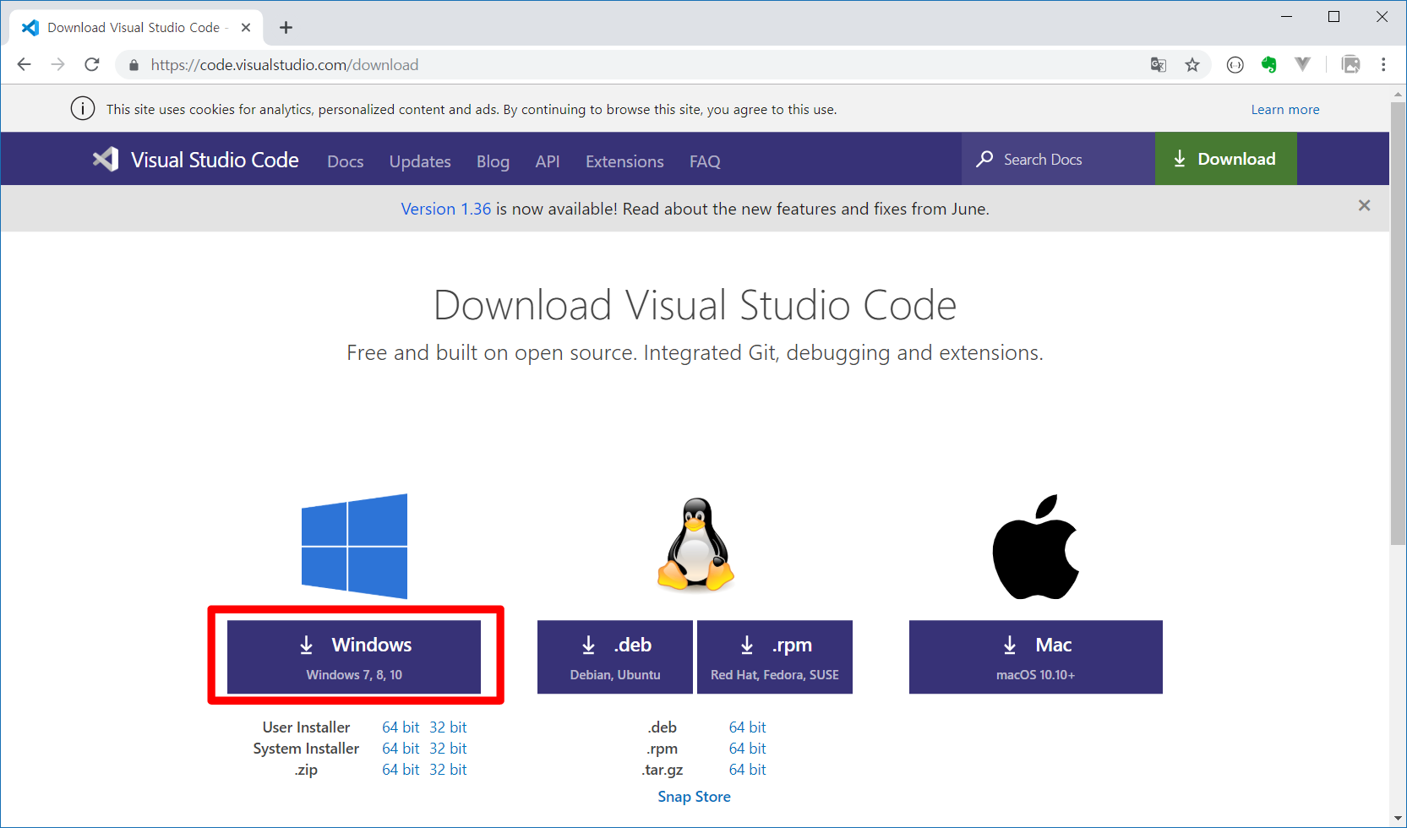Select Linux .deb 64 bit link
The width and height of the screenshot is (1407, 828).
click(748, 727)
